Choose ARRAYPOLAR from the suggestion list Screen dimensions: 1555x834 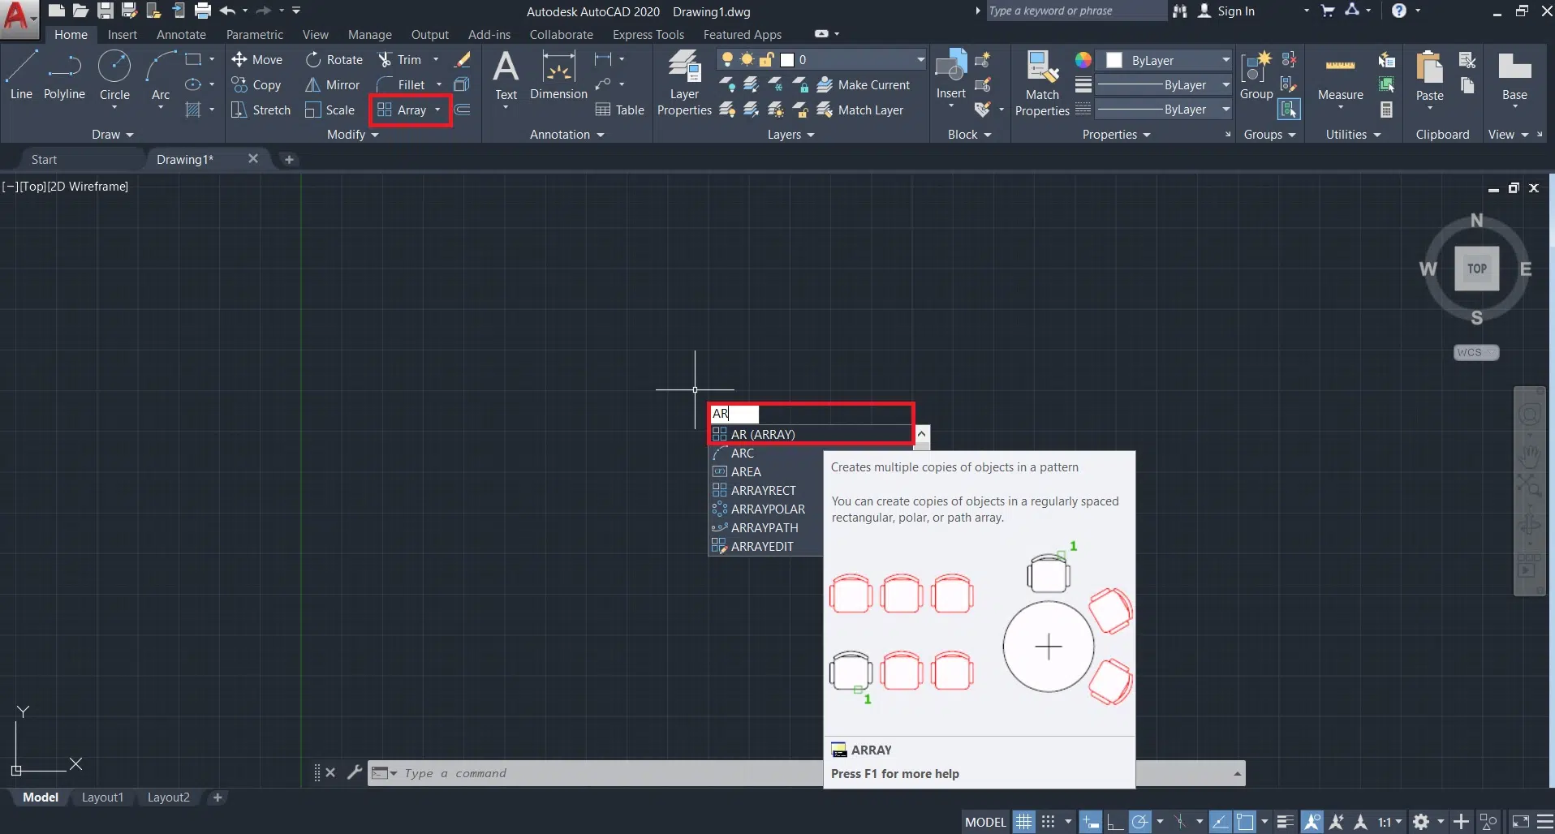click(x=767, y=509)
